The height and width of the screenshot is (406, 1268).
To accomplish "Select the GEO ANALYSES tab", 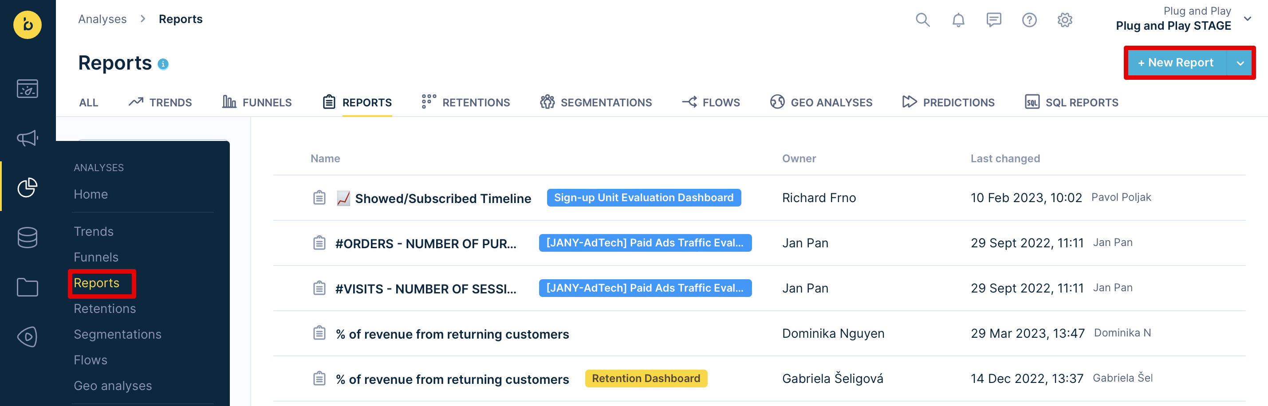I will pos(821,102).
